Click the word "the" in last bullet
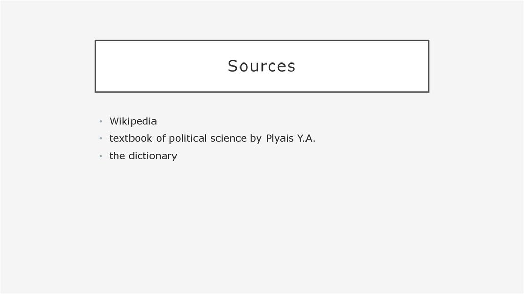524x294 pixels. 117,156
